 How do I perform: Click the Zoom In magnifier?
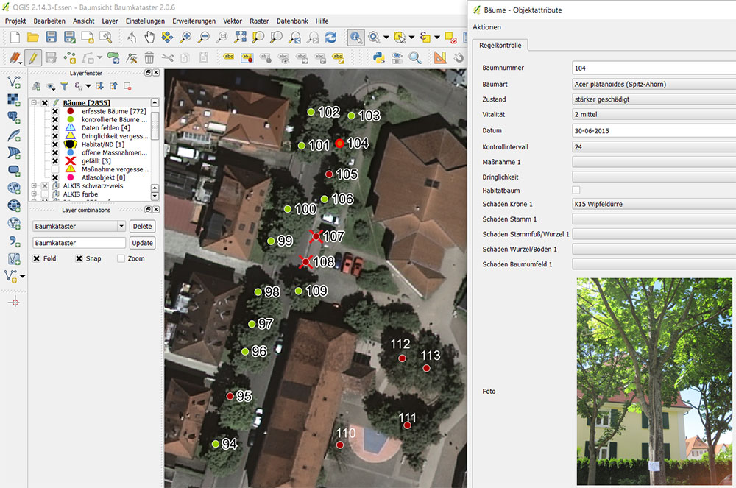point(186,37)
